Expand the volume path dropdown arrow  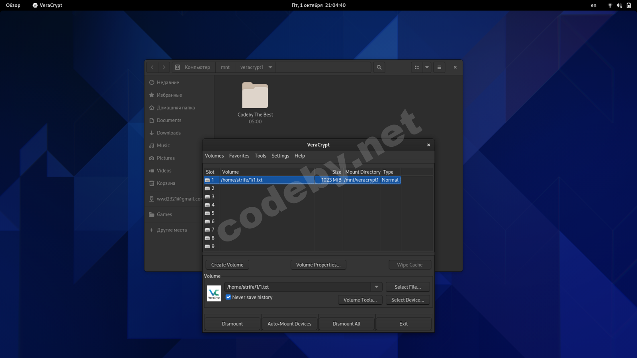(x=376, y=287)
